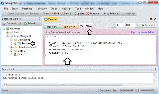Click the Open toolbar button
159x94 pixels.
(x=9, y=14)
